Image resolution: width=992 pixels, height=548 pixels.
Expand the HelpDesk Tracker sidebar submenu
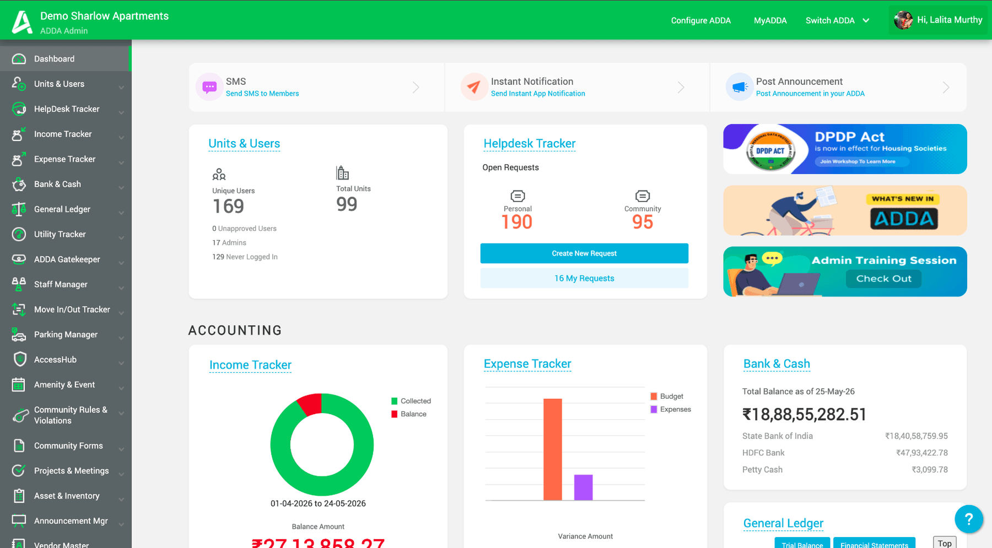(x=121, y=112)
